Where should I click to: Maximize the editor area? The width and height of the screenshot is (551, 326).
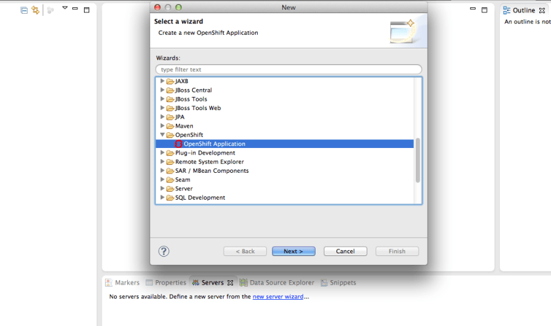[484, 10]
